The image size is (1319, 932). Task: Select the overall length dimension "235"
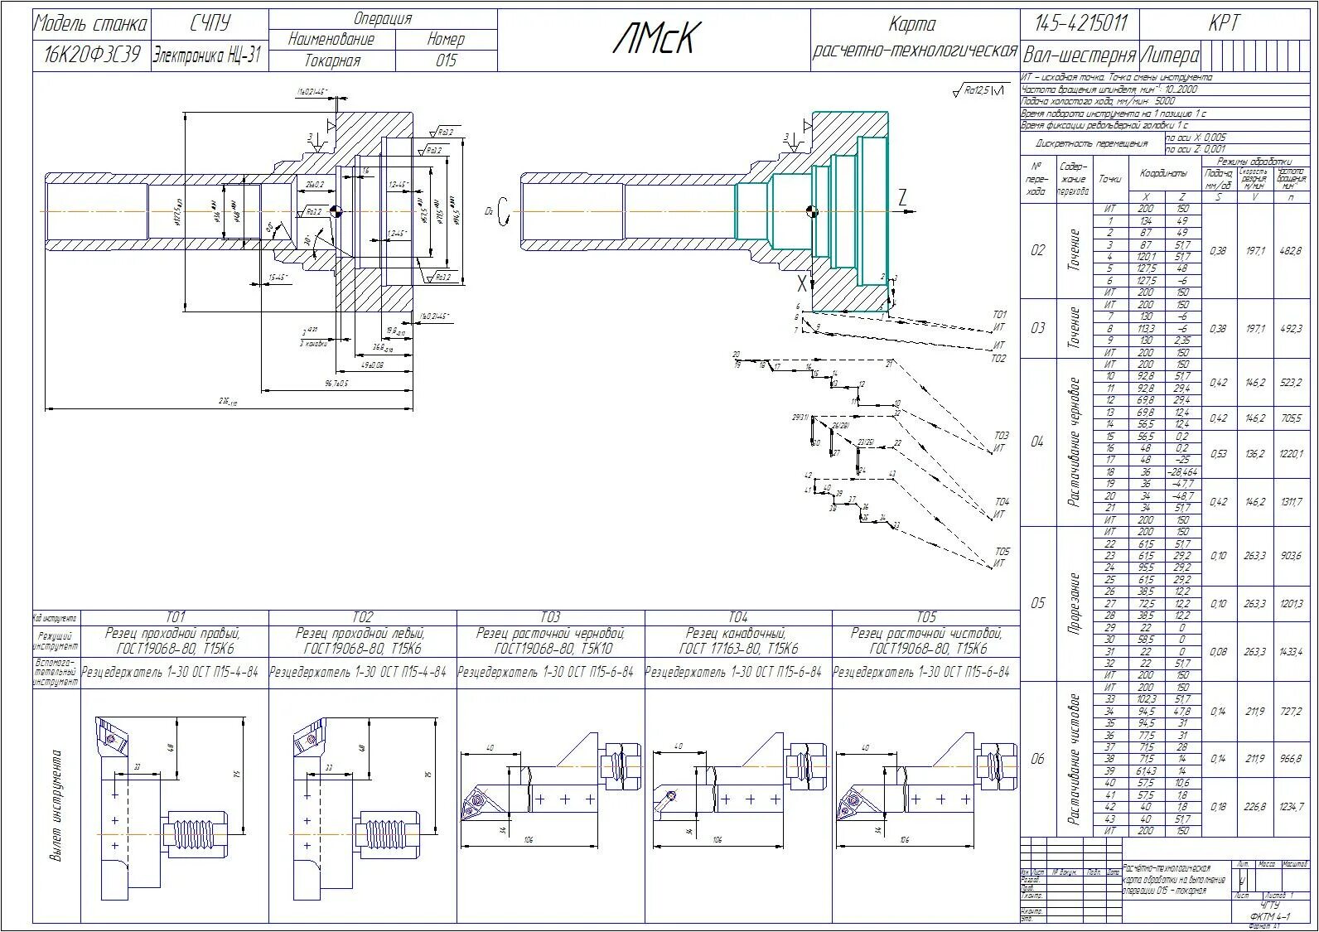tap(228, 402)
